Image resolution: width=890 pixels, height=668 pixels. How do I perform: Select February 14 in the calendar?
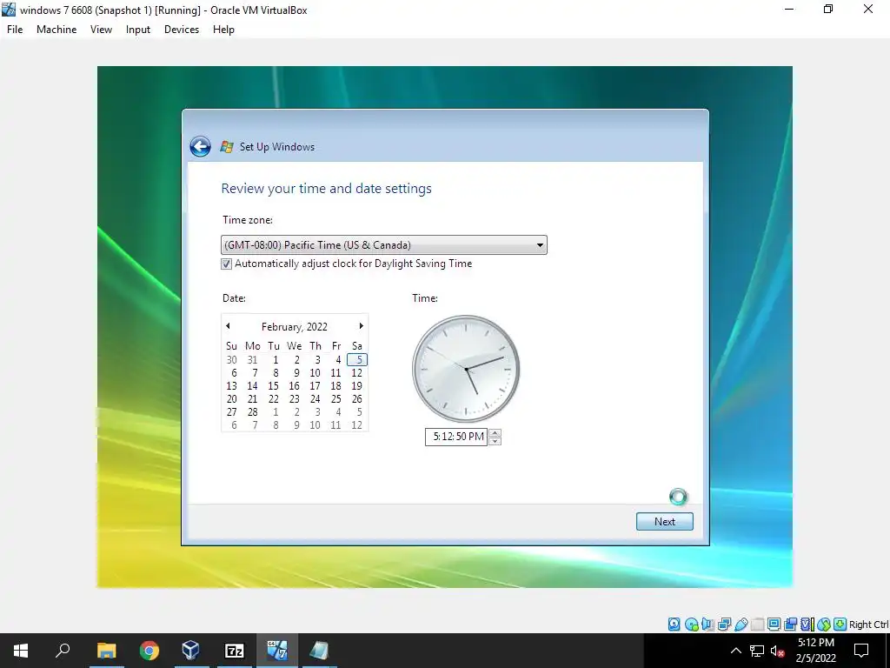253,385
